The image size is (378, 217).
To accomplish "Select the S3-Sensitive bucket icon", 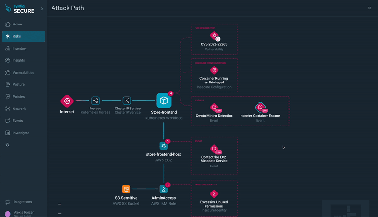I will tap(126, 189).
